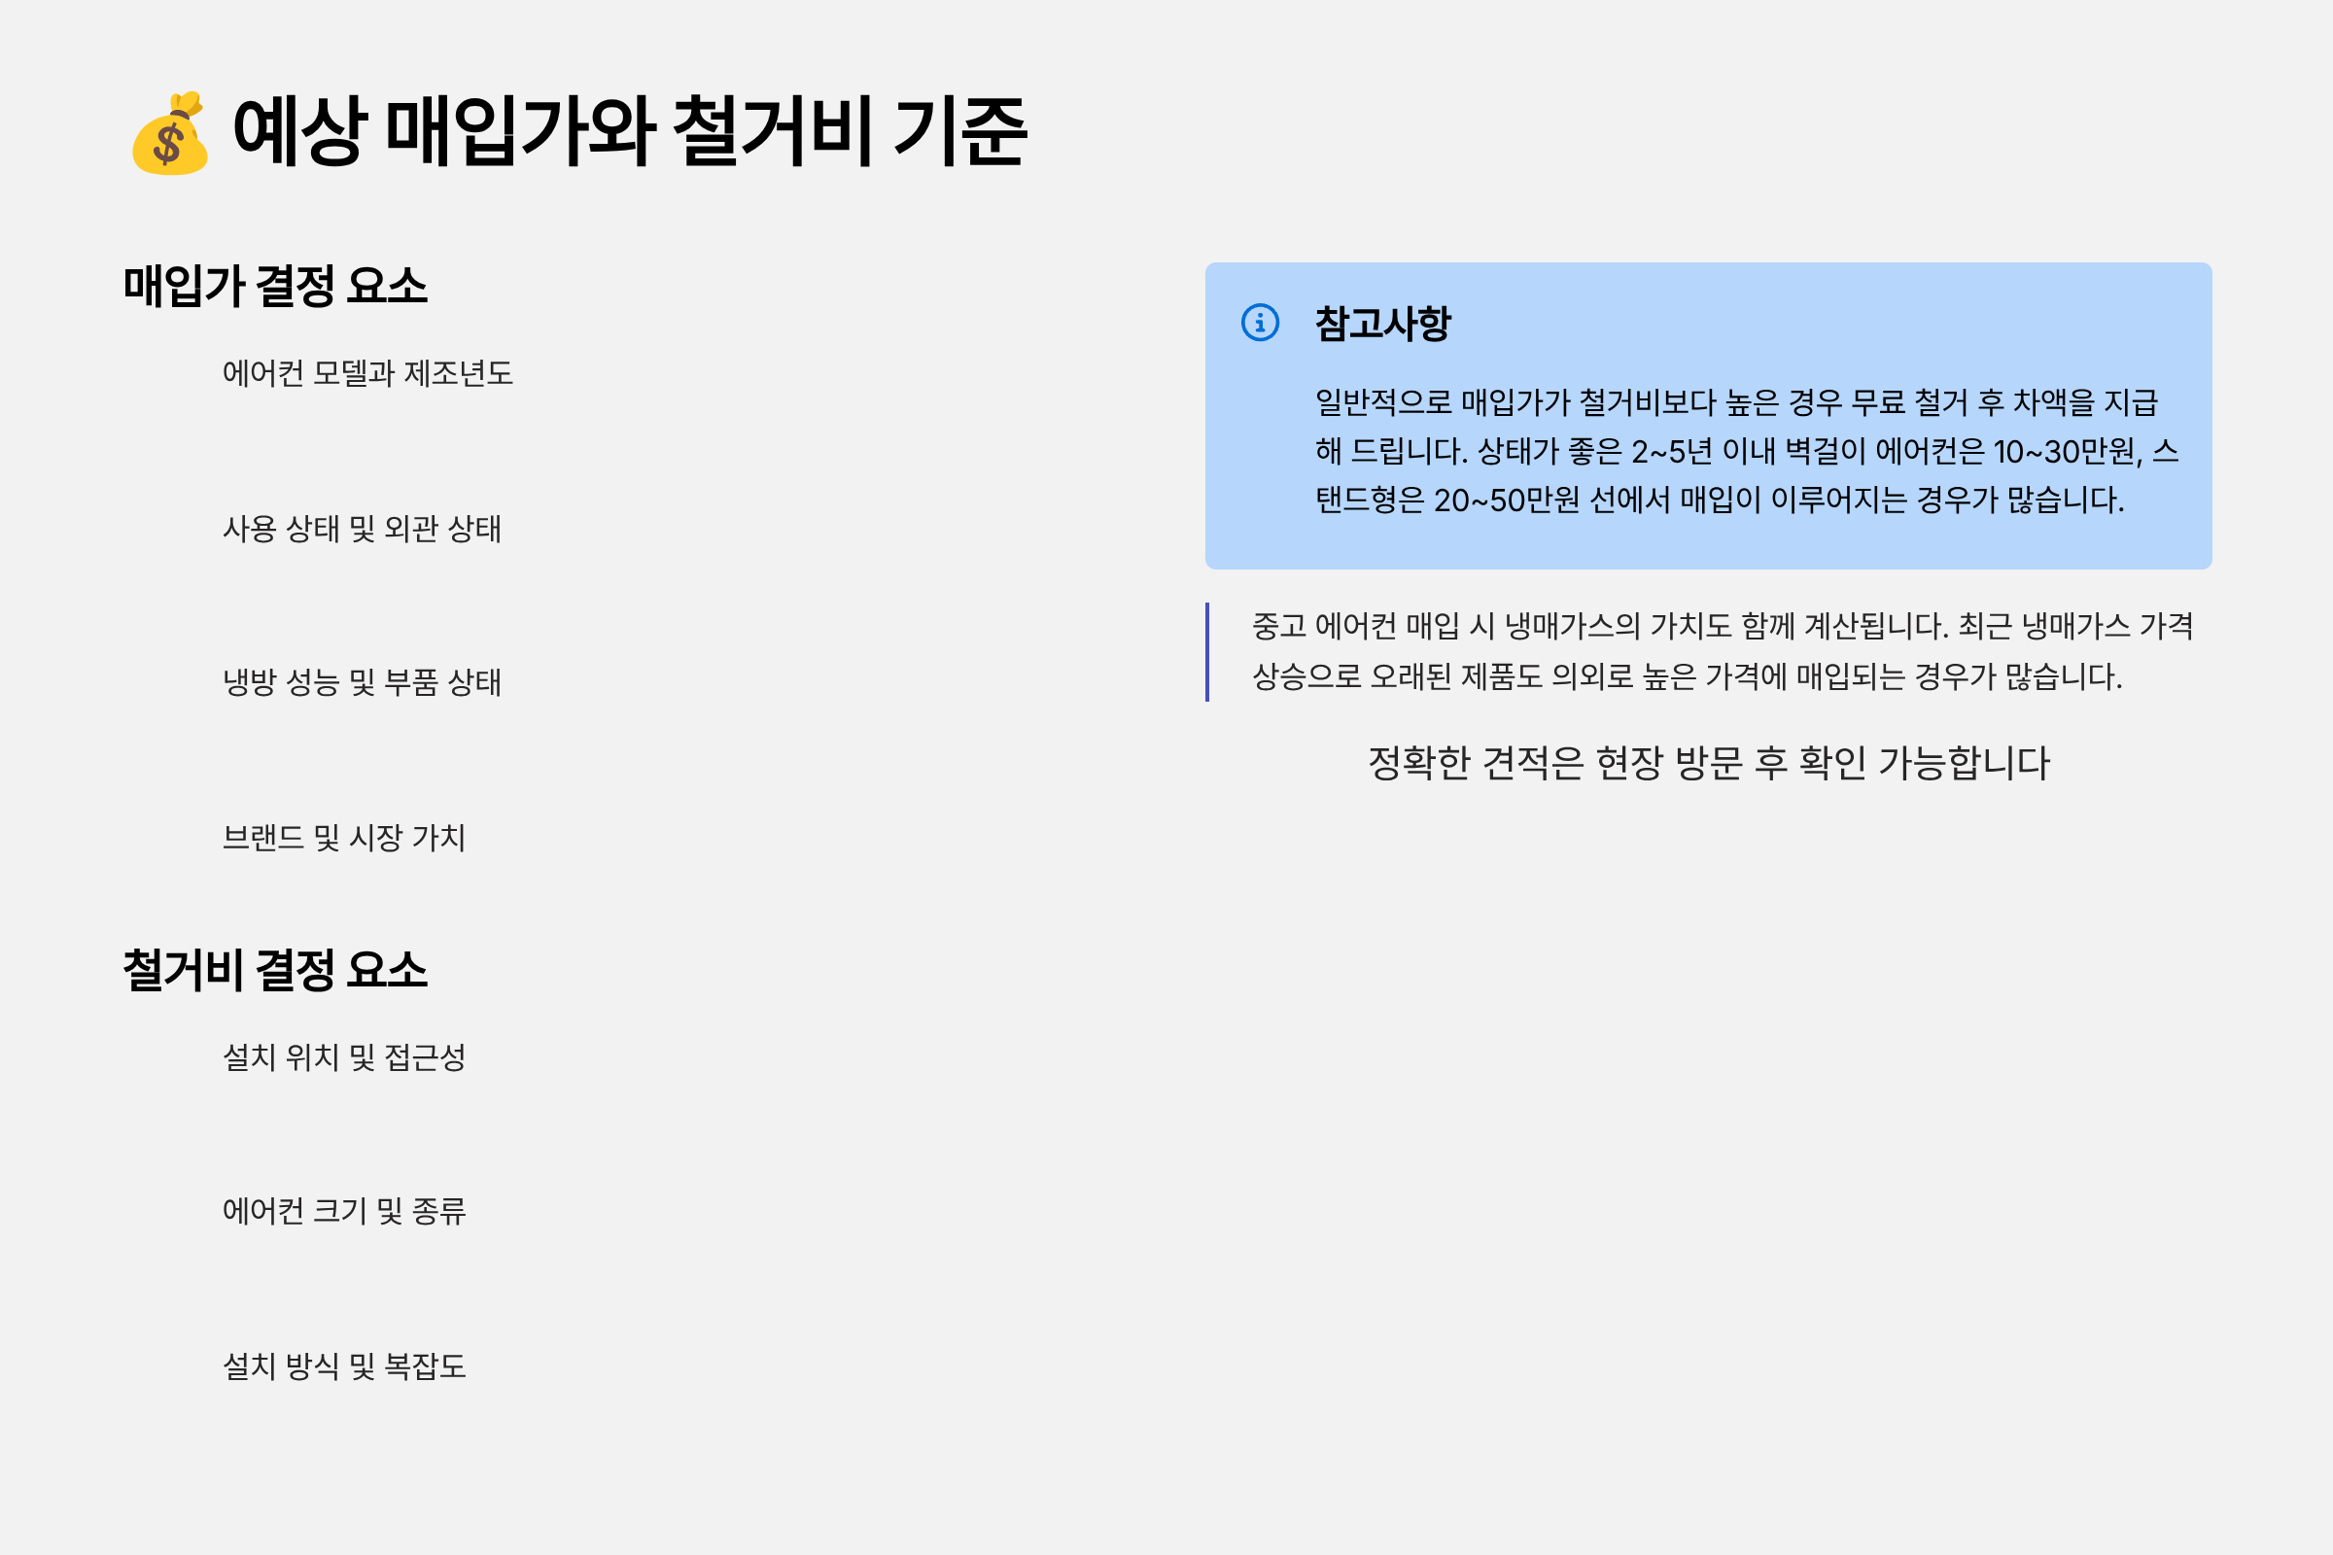Select the 사용 상태 및 외관 상태 item
Image resolution: width=2333 pixels, height=1555 pixels.
pos(361,529)
